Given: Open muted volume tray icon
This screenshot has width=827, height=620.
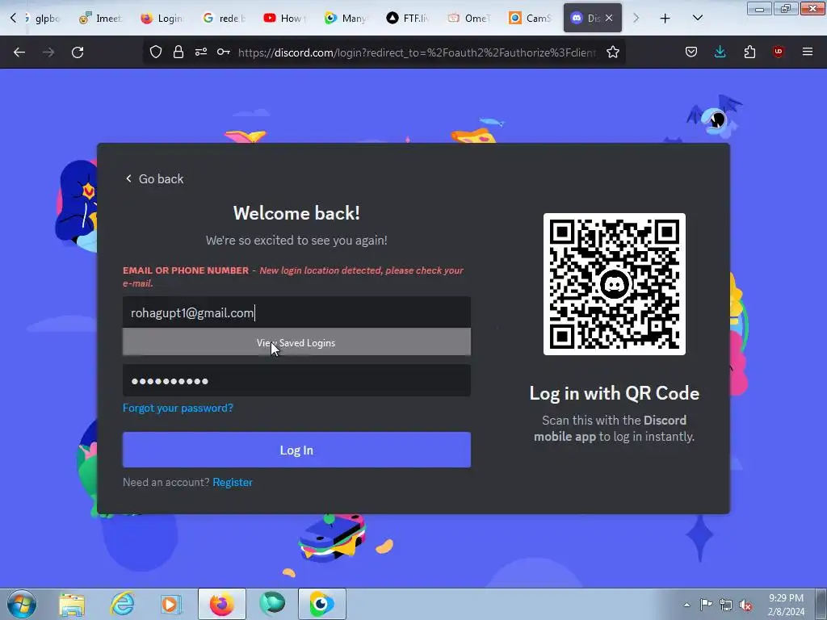Looking at the screenshot, I should 745,605.
